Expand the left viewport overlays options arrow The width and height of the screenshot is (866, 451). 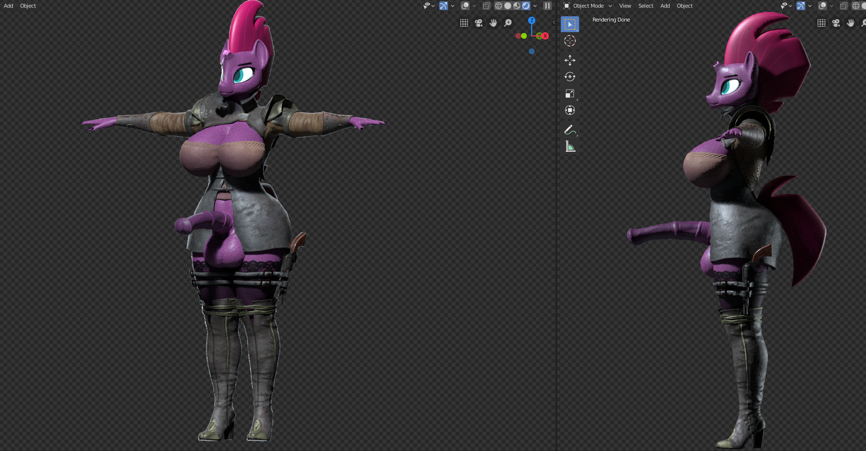(474, 6)
